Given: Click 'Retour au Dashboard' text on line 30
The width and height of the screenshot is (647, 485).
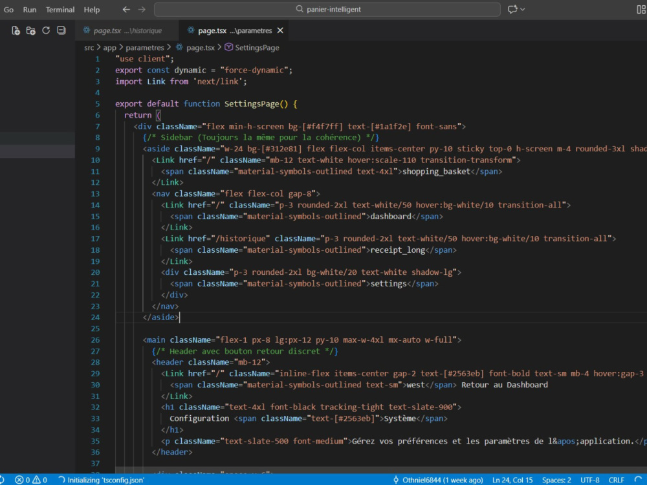Looking at the screenshot, I should coord(504,385).
